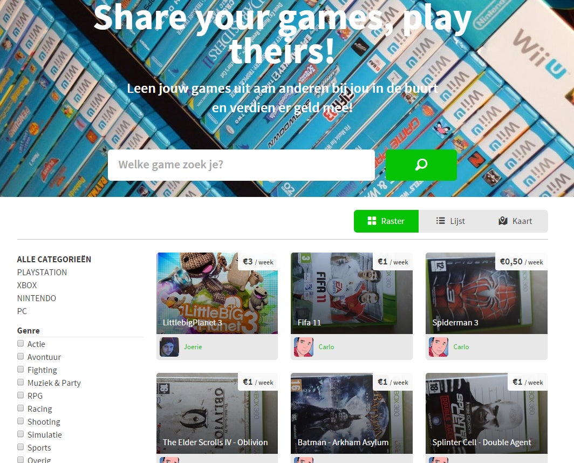Toggle the Muziek & Party checkbox
574x463 pixels.
click(20, 383)
